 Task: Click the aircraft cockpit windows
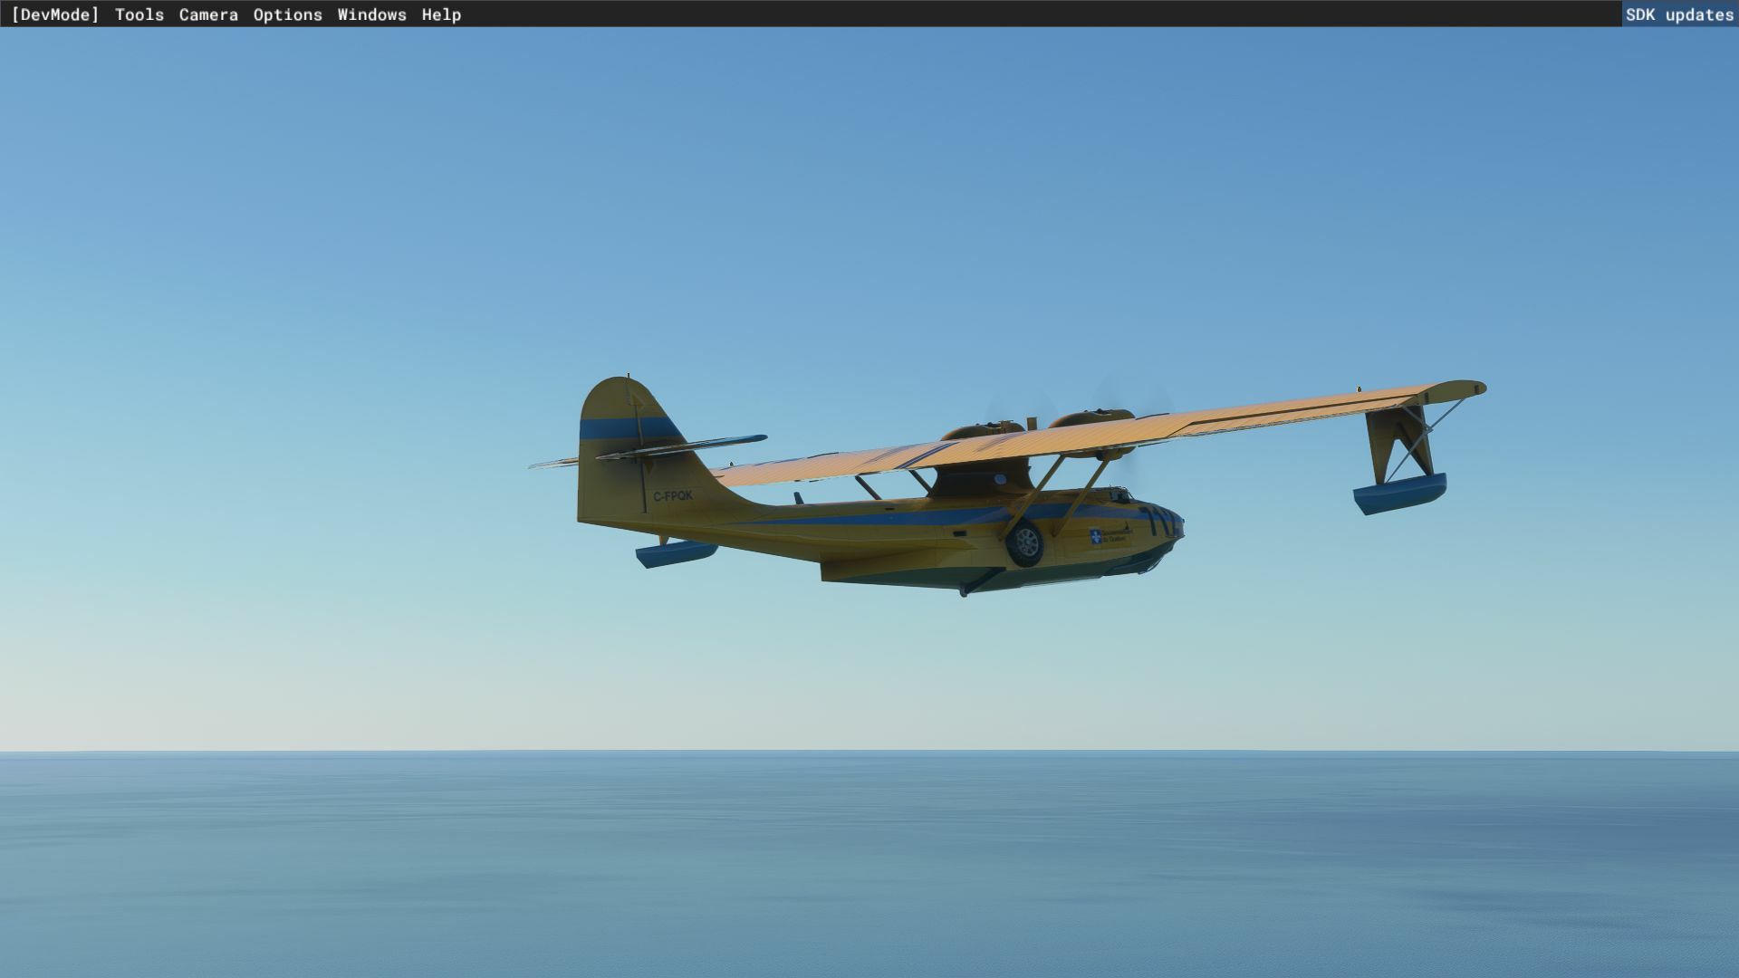1119,495
